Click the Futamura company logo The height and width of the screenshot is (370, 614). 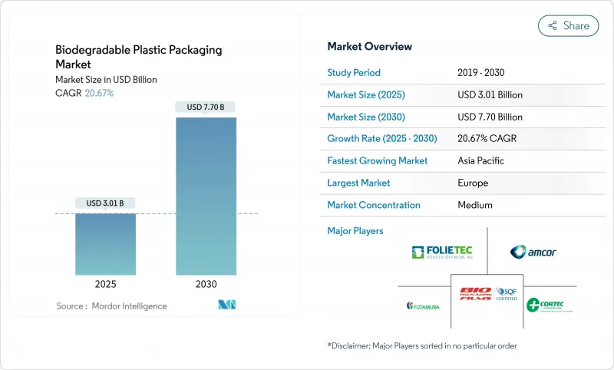coord(423,305)
